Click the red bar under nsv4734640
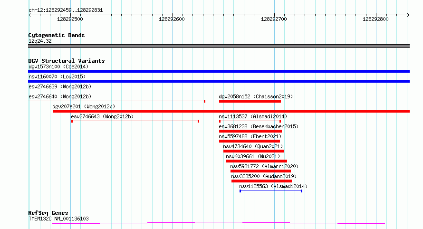Image resolution: width=423 pixels, height=229 pixels. point(254,151)
